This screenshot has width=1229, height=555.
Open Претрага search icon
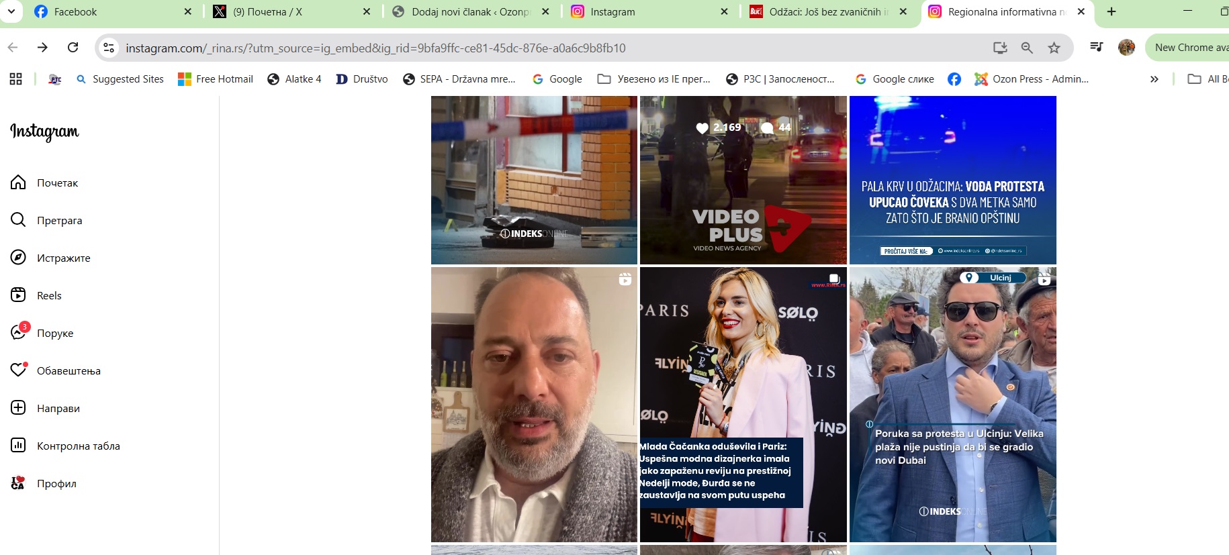(x=18, y=220)
